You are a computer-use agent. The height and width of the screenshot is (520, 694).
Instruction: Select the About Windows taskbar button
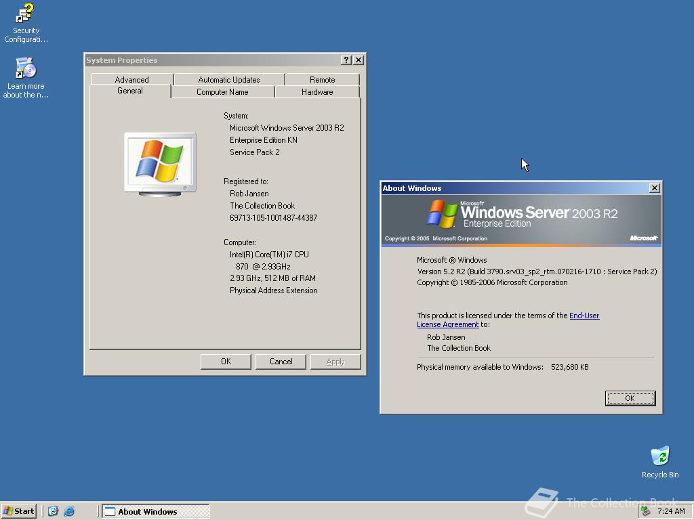coord(155,511)
